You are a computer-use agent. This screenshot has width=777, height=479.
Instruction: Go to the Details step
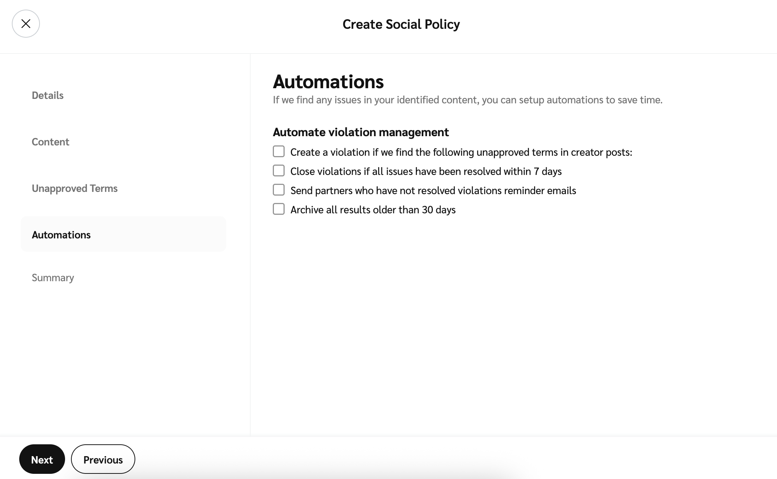pos(48,95)
